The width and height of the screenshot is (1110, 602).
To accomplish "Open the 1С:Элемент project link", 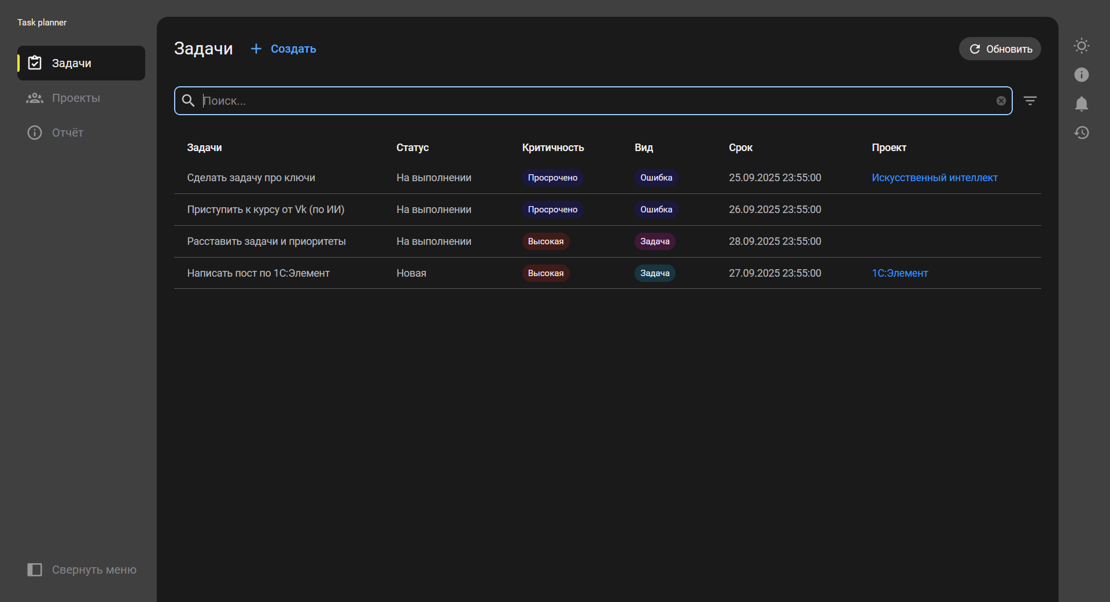I will click(x=899, y=273).
